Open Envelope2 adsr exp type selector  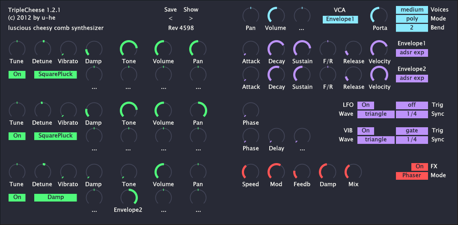point(412,79)
